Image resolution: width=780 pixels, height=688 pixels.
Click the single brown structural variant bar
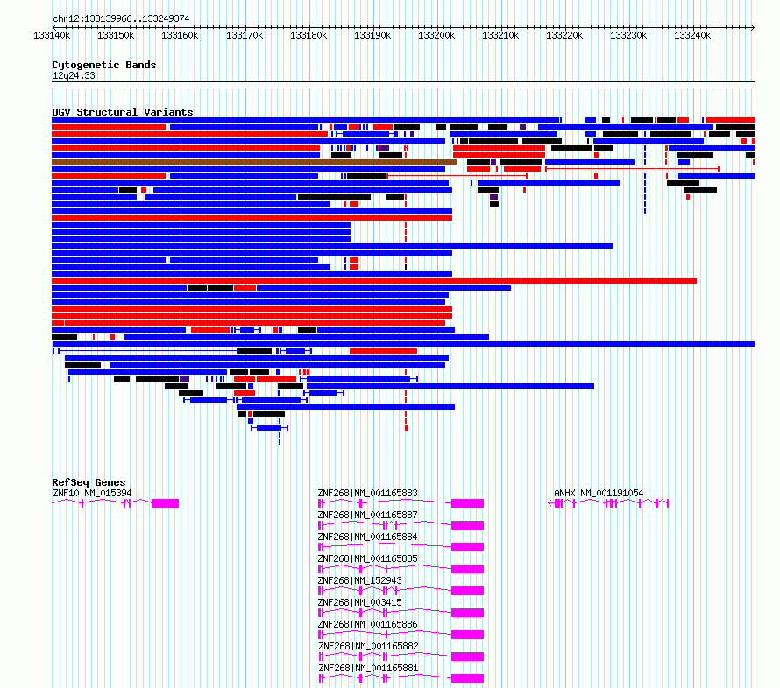click(x=254, y=162)
